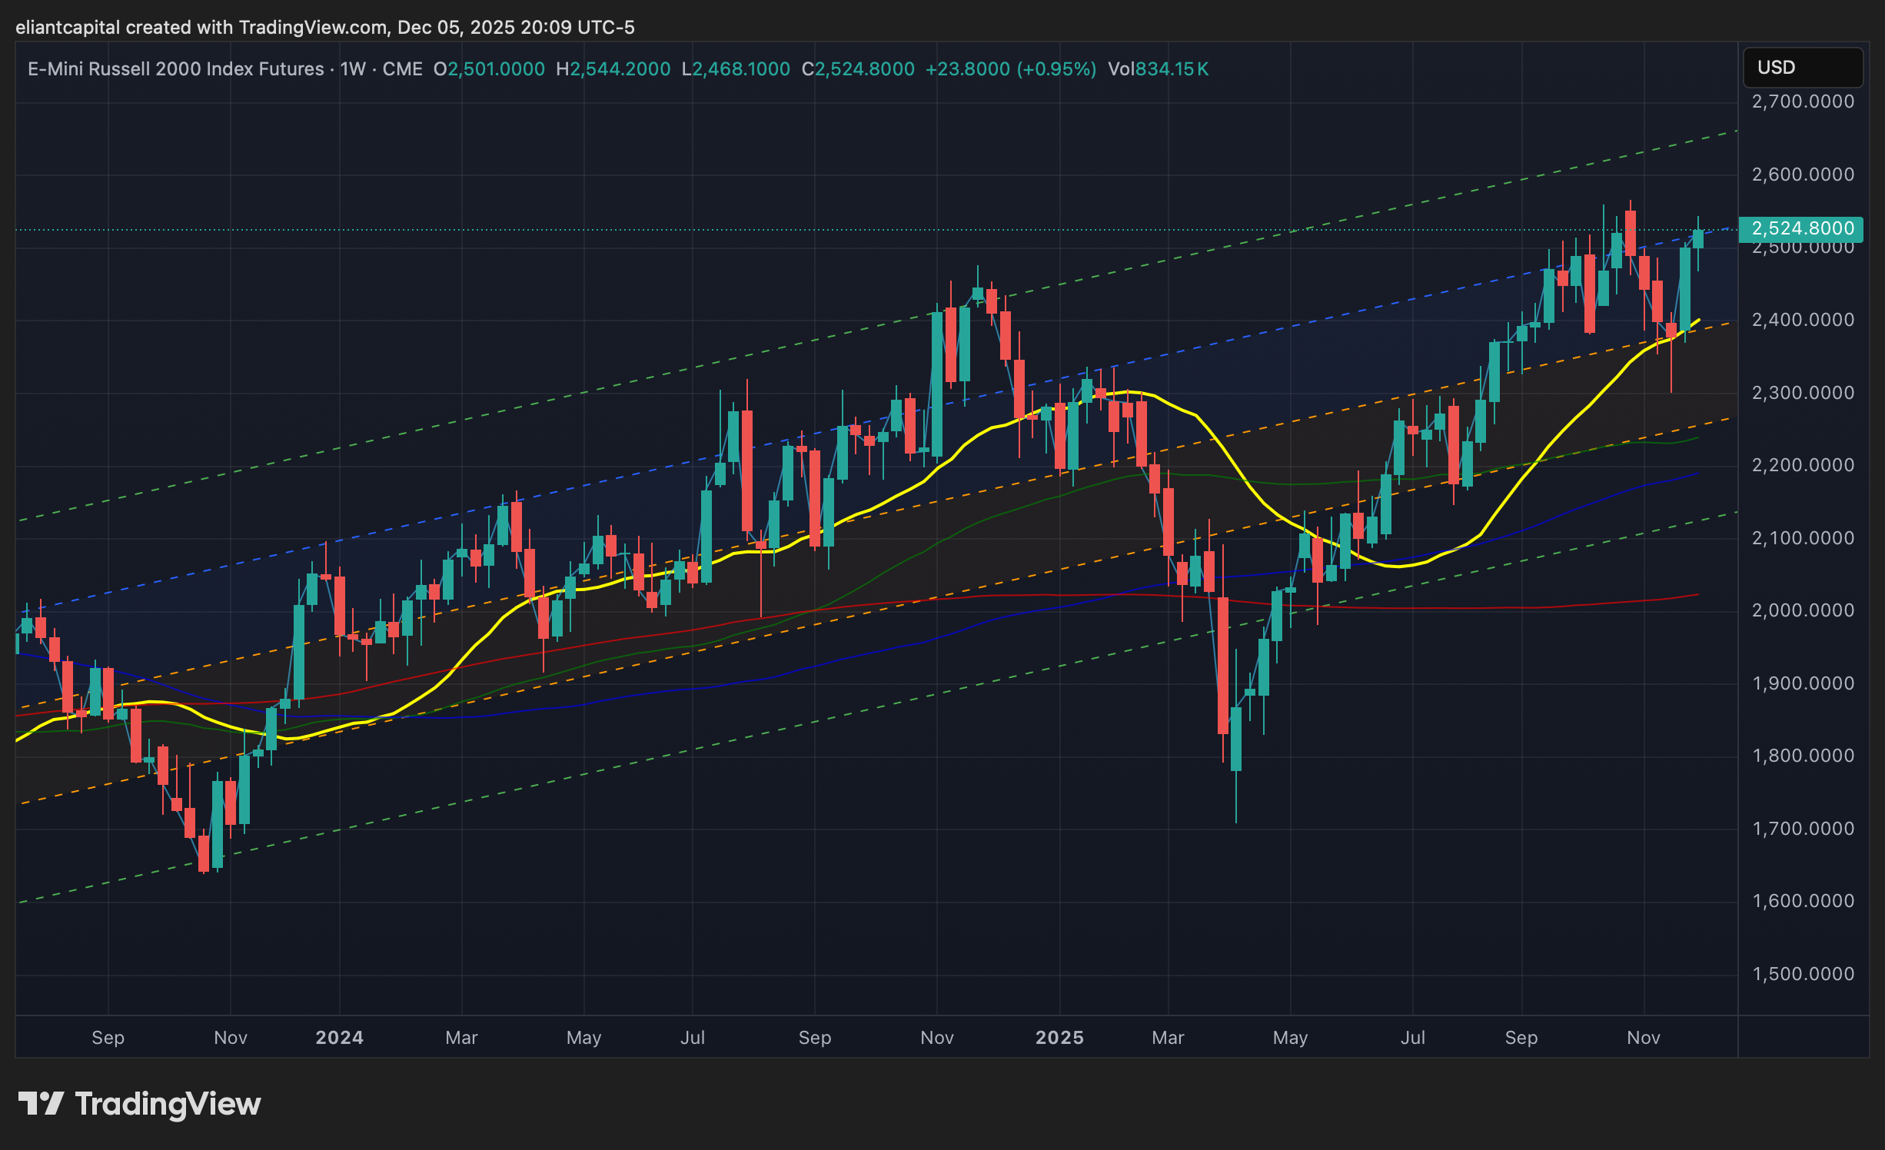Click the CME exchange label
This screenshot has height=1150, width=1885.
point(402,69)
